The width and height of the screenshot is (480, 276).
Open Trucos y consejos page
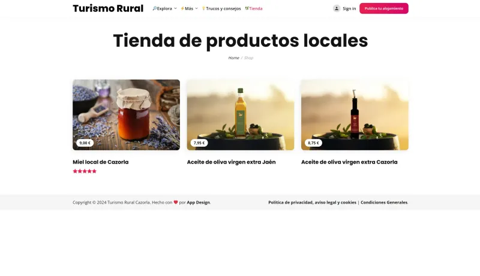click(x=223, y=8)
